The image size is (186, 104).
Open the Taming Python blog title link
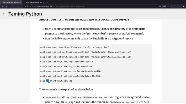click(x=25, y=14)
